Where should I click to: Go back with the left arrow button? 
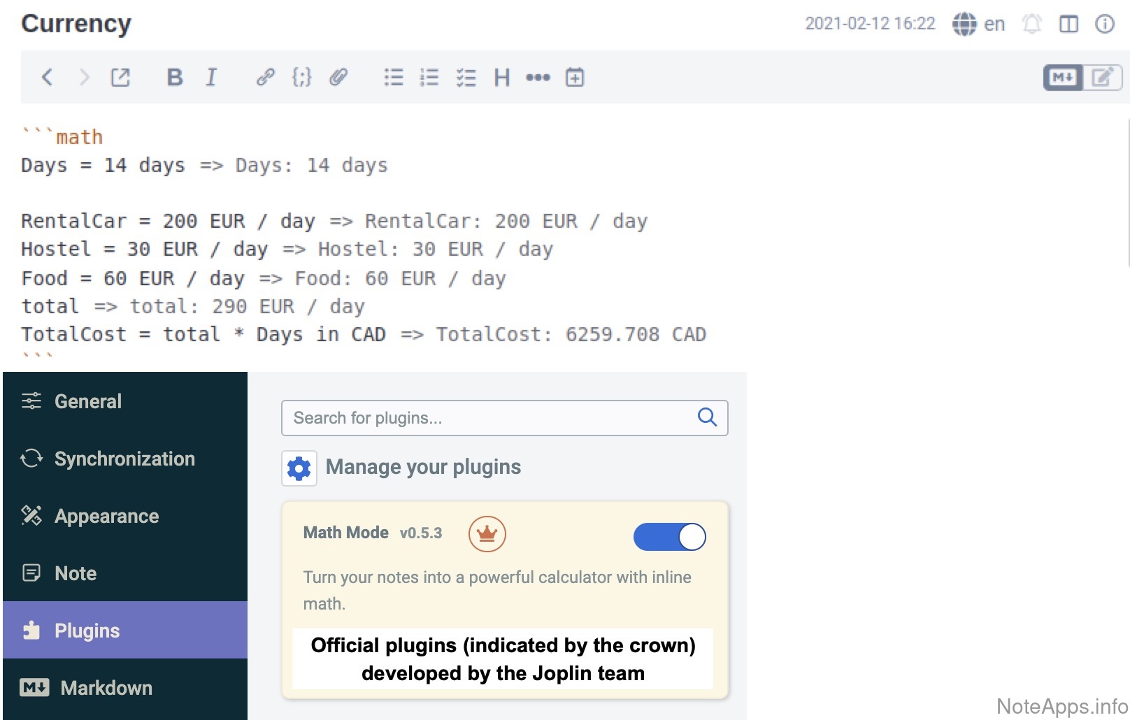(47, 77)
